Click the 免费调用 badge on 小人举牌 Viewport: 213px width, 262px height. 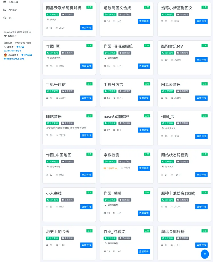[x=67, y=200]
